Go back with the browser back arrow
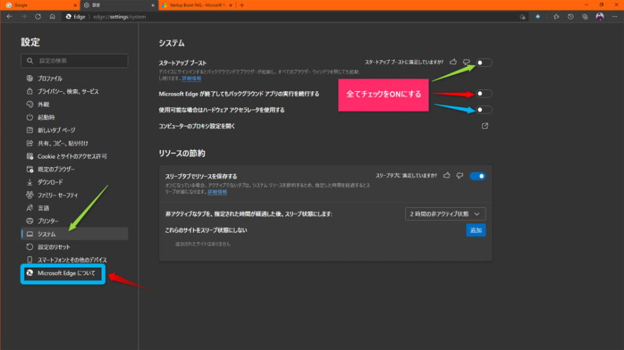Screen dimensions: 624x350 (x=10, y=16)
